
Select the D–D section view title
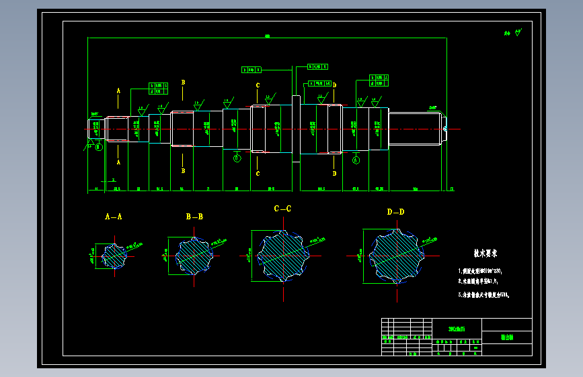pos(395,212)
